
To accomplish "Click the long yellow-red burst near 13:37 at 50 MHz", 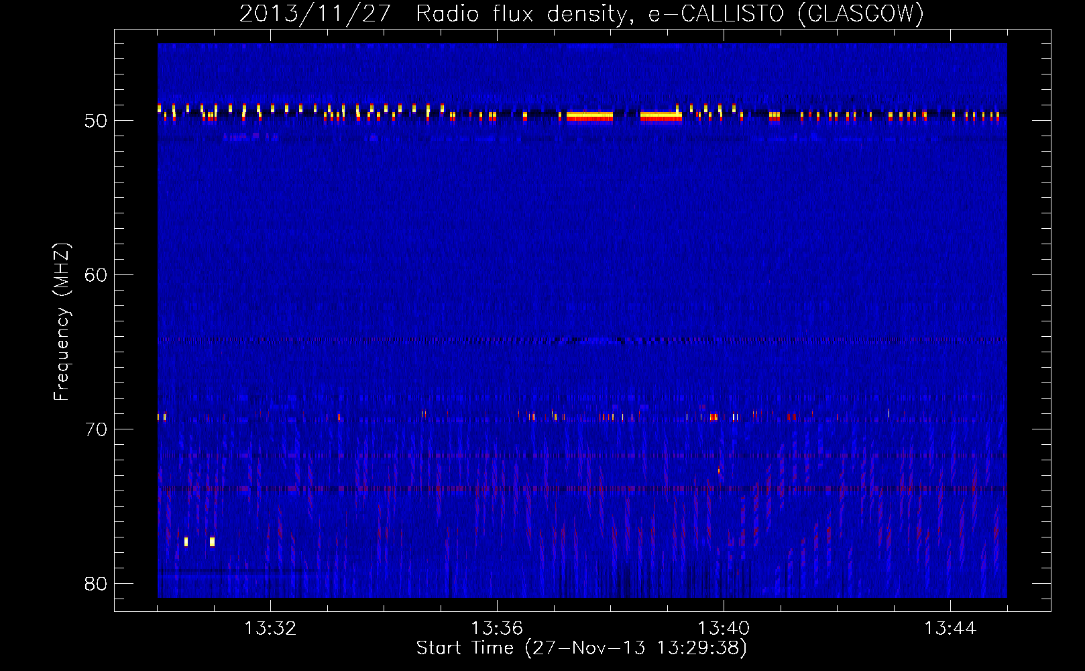I will 589,116.
